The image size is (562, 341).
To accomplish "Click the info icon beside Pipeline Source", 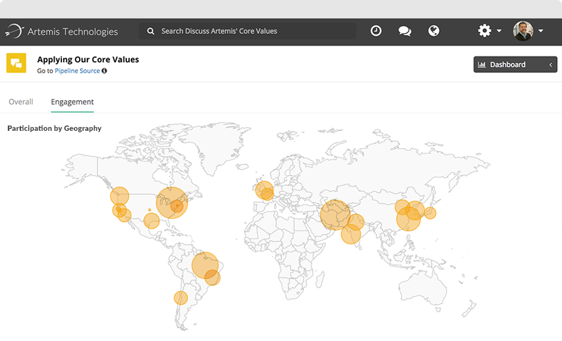I will coord(104,71).
